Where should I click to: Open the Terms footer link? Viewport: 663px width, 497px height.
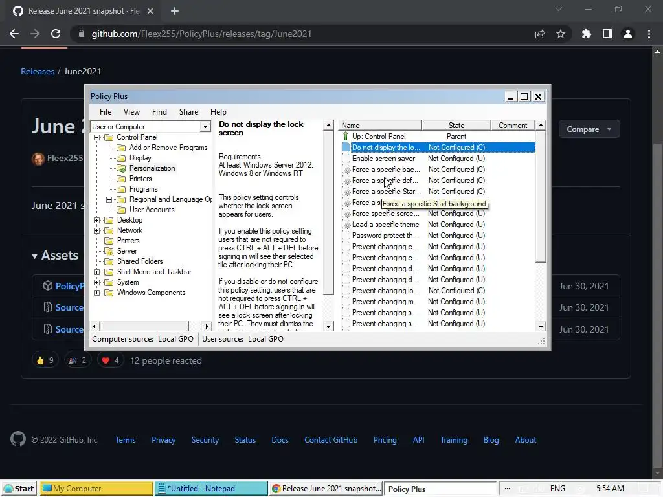(x=126, y=440)
